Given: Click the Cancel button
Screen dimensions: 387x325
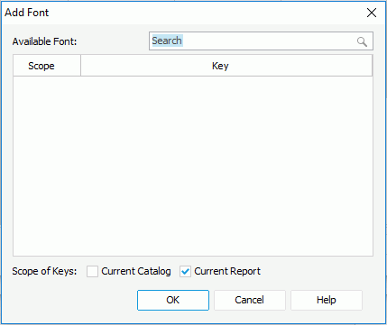Looking at the screenshot, I should [x=250, y=300].
